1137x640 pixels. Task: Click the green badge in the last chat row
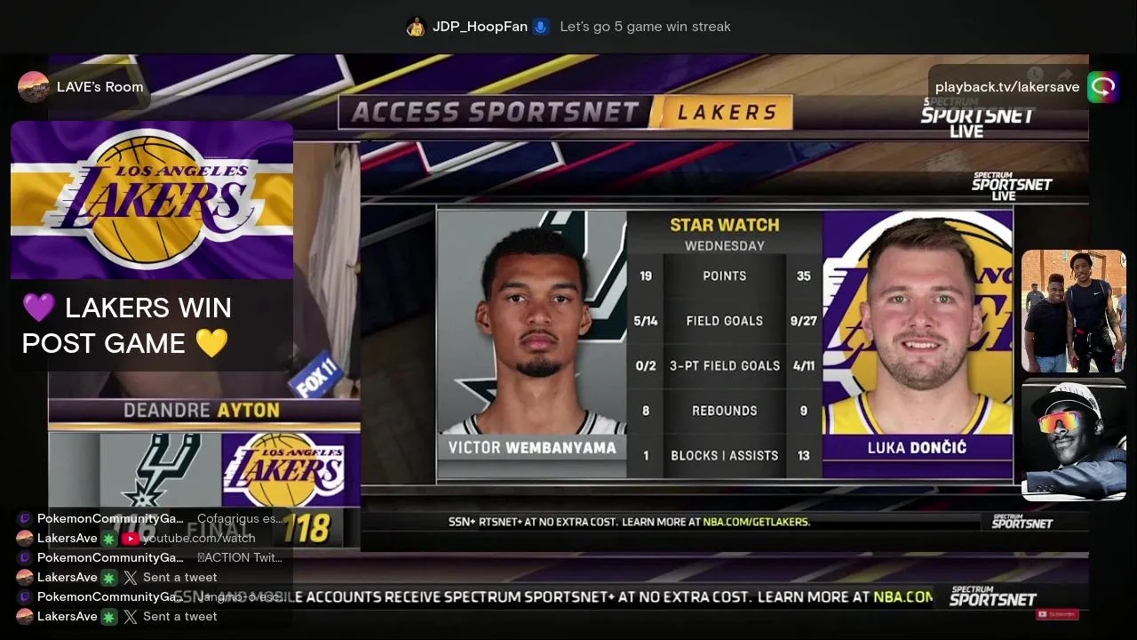click(x=109, y=616)
